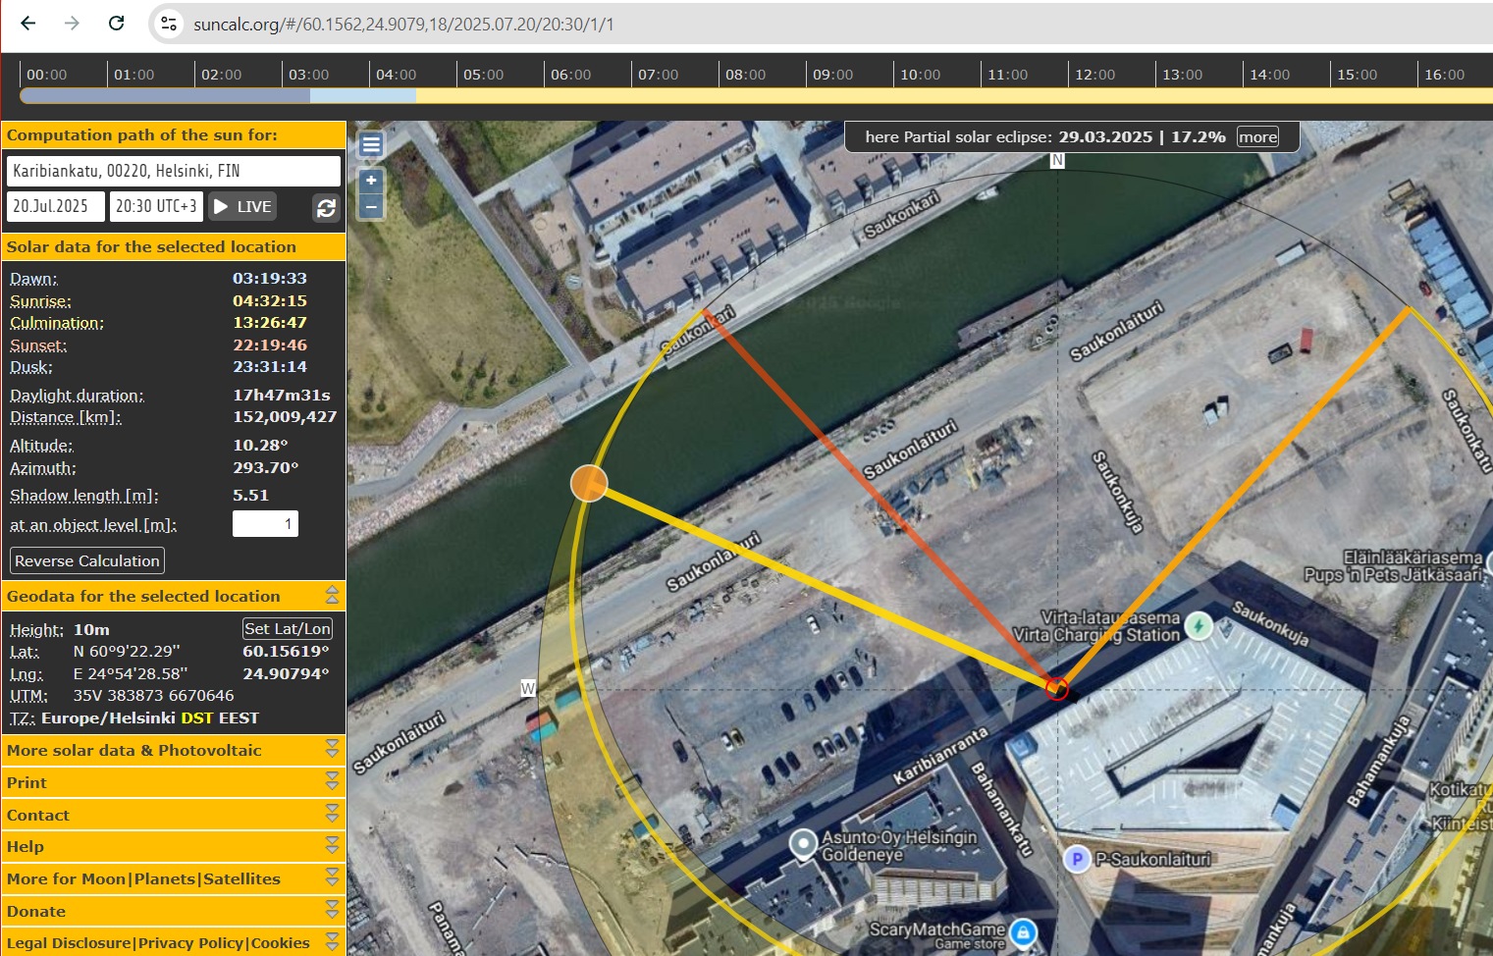Open the time field 20:30 UTC+3

point(156,206)
